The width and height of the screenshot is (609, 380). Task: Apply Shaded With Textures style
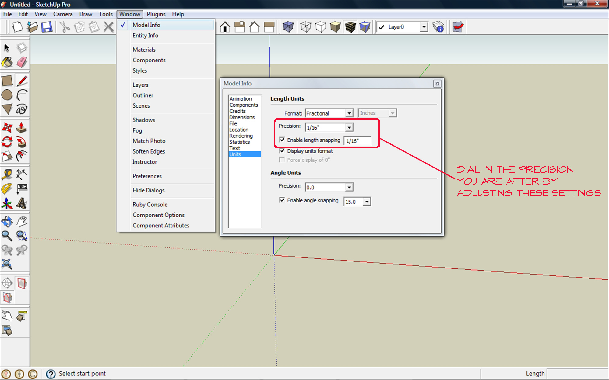tap(350, 27)
